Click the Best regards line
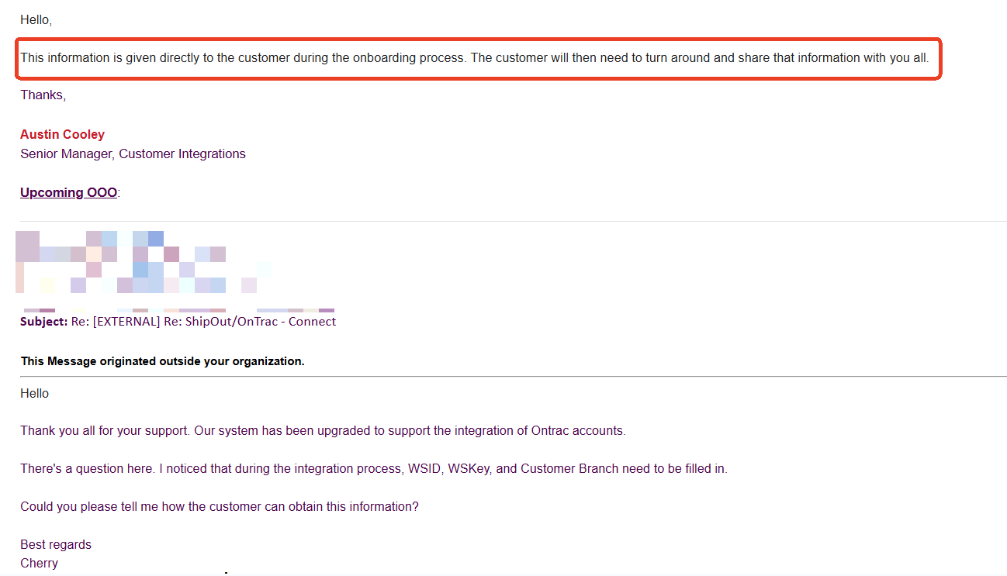Image resolution: width=1007 pixels, height=576 pixels. [x=56, y=545]
